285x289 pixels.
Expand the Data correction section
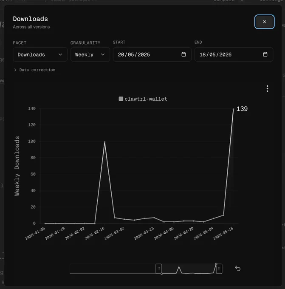35,70
